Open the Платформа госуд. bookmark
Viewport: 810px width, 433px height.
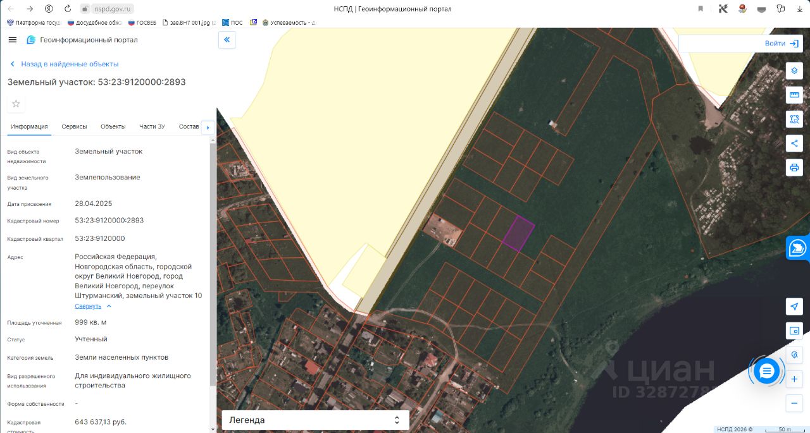click(34, 22)
